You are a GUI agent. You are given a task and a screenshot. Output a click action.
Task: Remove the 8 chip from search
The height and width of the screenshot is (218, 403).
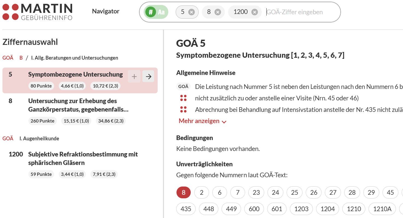pos(217,12)
